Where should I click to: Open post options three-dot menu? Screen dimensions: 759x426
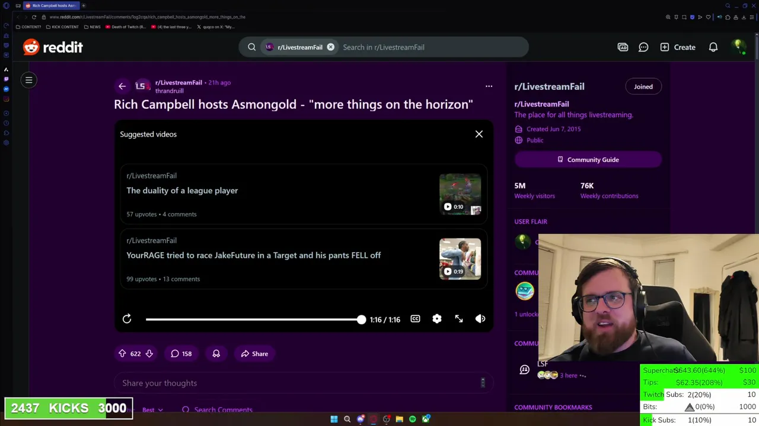click(489, 86)
